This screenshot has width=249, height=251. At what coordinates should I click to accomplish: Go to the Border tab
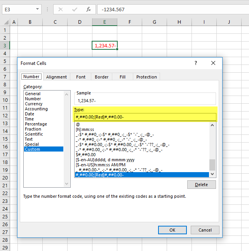point(102,77)
